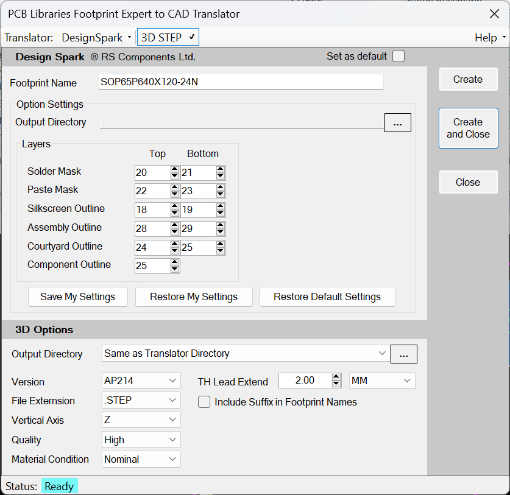
Task: Click the Option Settings Output Directory field
Action: pos(242,122)
